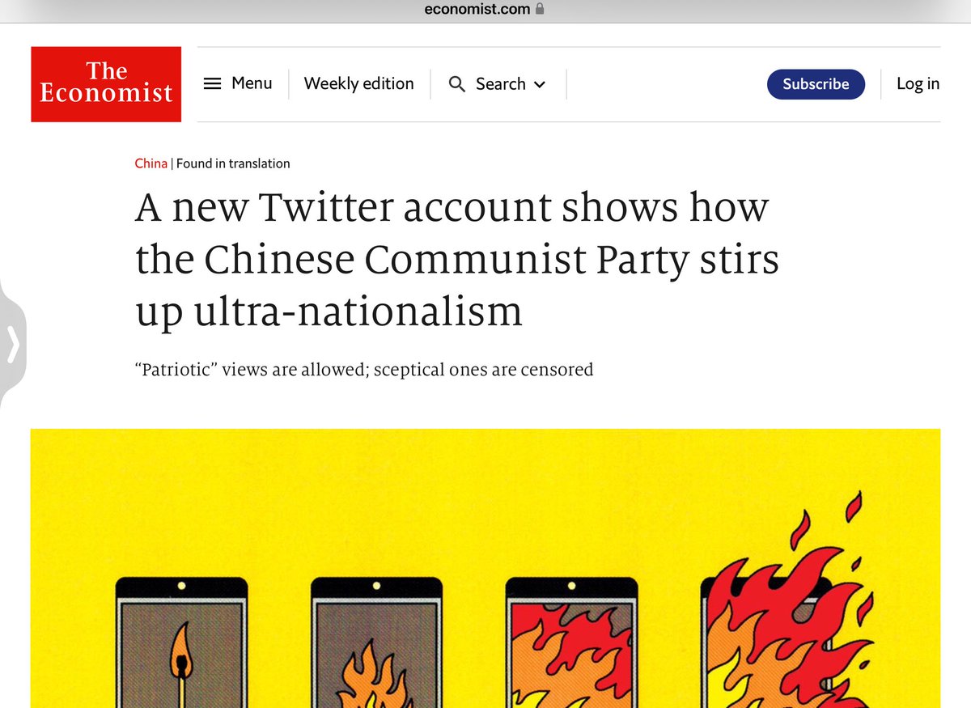Click the subheading about Patriotic views
Screen dimensions: 971x708
click(364, 370)
